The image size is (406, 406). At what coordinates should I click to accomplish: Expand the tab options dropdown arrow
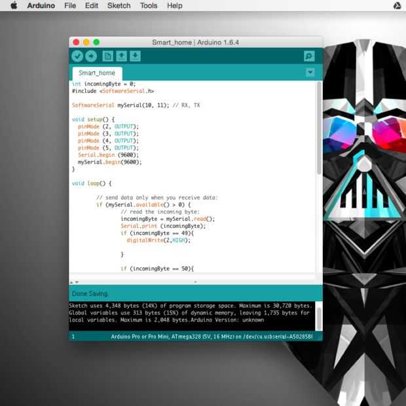click(x=310, y=72)
